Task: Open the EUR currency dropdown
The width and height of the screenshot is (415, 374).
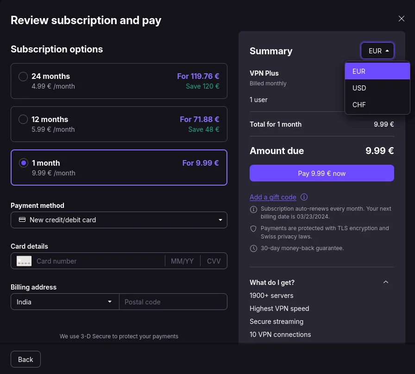Action: click(x=377, y=51)
